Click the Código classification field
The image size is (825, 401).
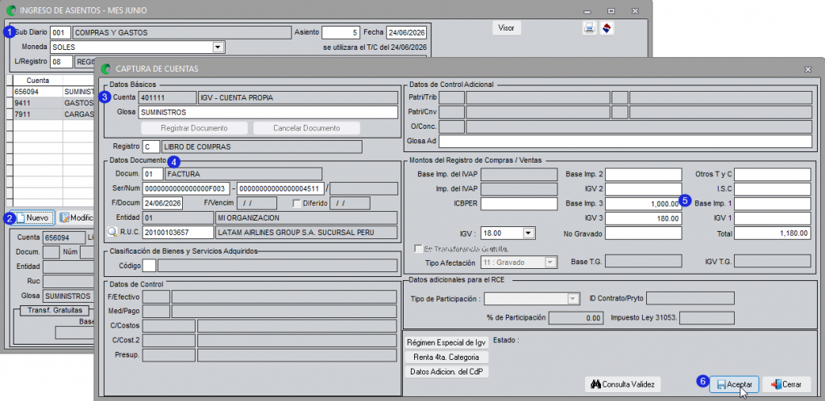coord(149,266)
